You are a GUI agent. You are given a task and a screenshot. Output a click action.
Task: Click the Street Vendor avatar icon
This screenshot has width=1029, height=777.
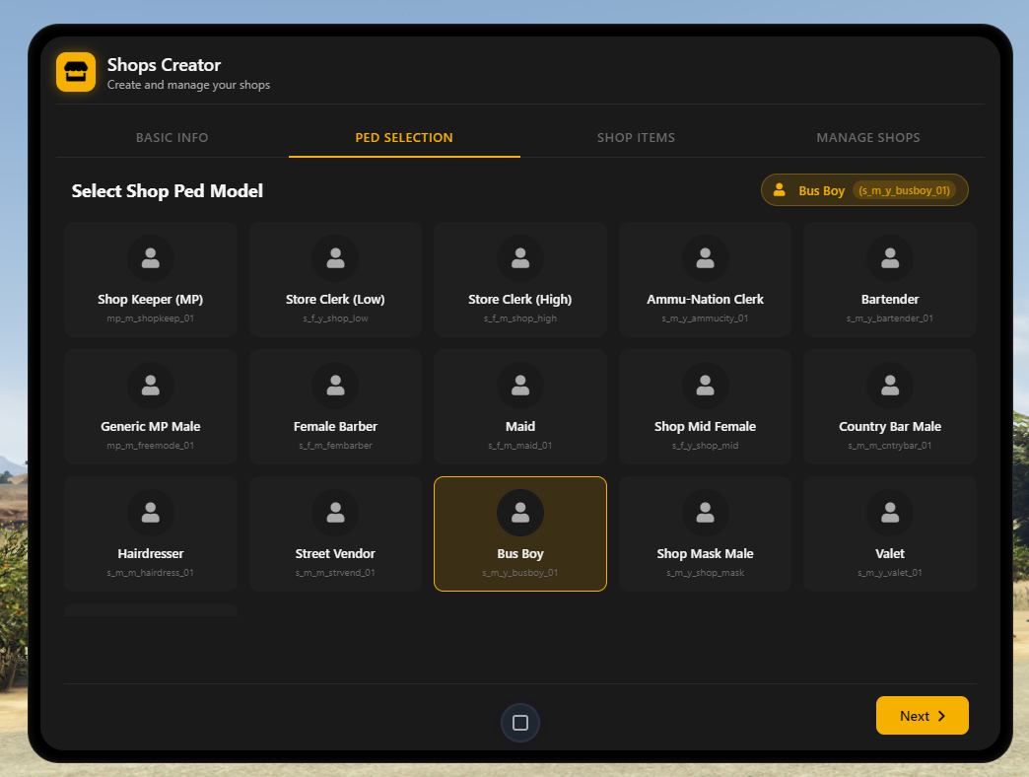[335, 513]
